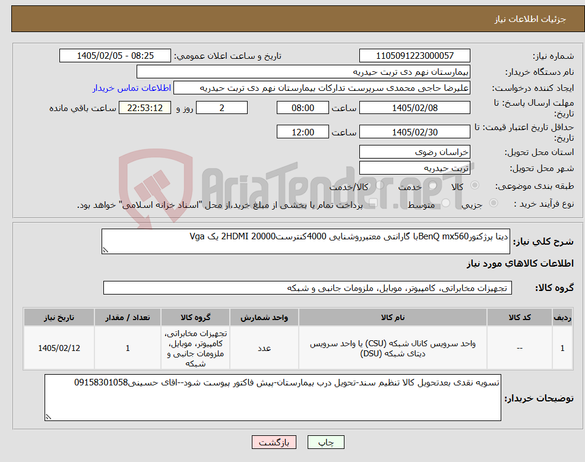Click the need date cell 1405/02/12
The image size is (585, 462).
click(x=59, y=348)
